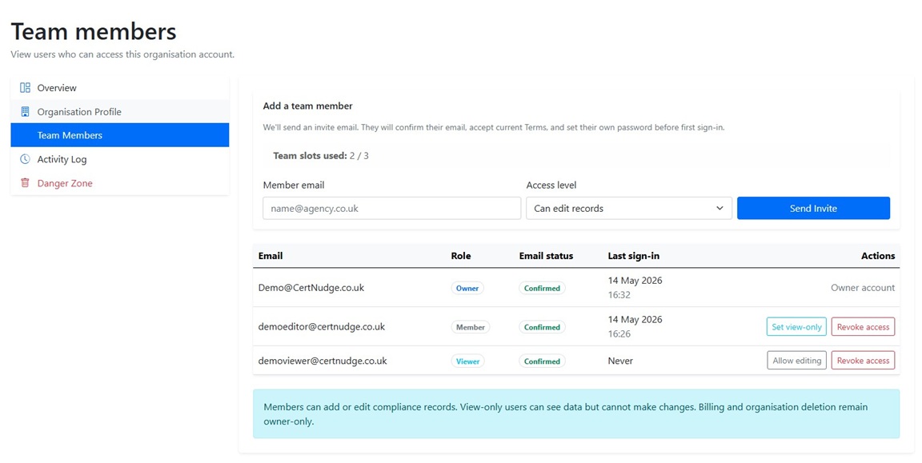922x463 pixels.
Task: Click the 16:32 sign-in time
Action: (619, 295)
